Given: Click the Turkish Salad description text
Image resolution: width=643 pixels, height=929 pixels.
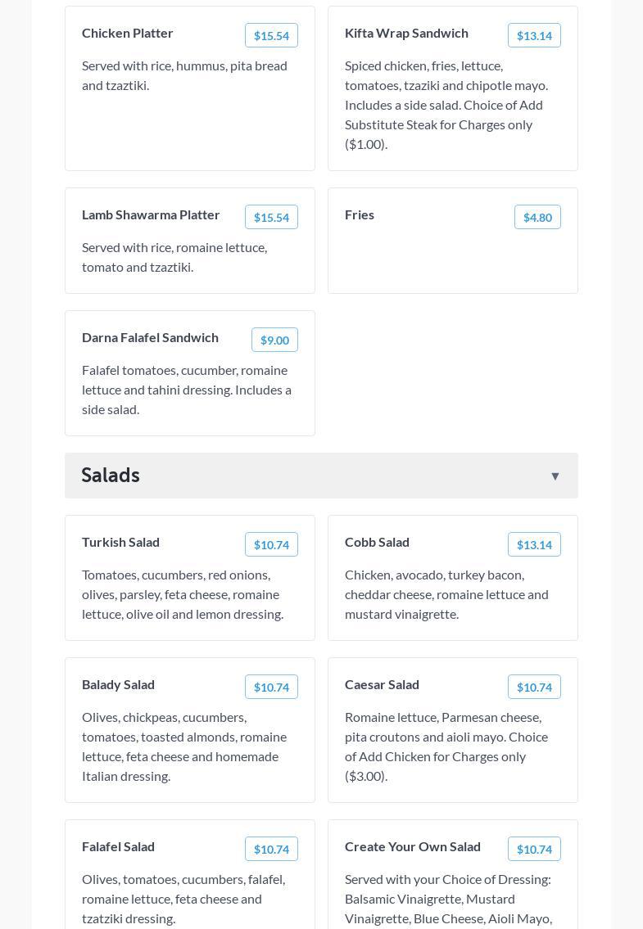Looking at the screenshot, I should pyautogui.click(x=183, y=594).
